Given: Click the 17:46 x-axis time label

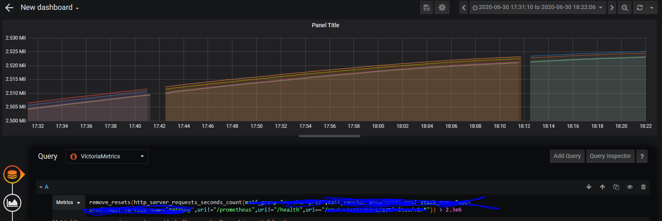Looking at the screenshot, I should [208, 126].
